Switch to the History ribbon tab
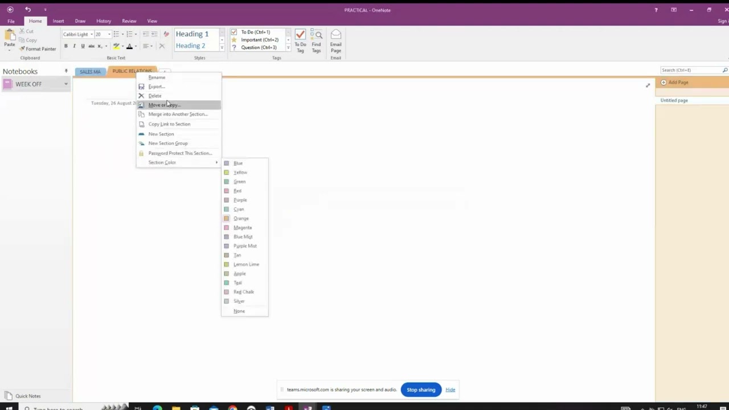This screenshot has height=410, width=729. click(104, 21)
